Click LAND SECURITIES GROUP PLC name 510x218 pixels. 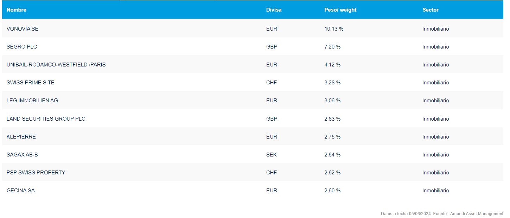point(46,119)
